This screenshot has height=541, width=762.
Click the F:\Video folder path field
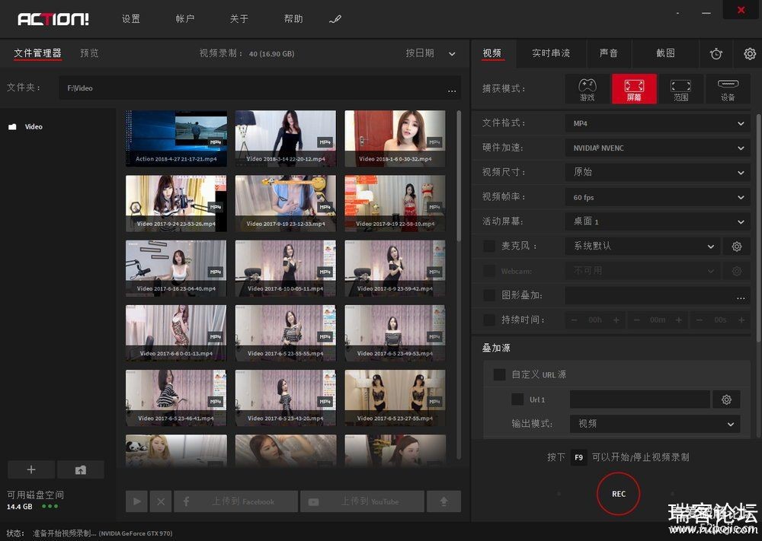[260, 88]
